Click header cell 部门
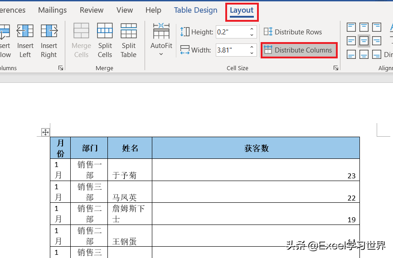The image size is (393, 258). [x=89, y=148]
